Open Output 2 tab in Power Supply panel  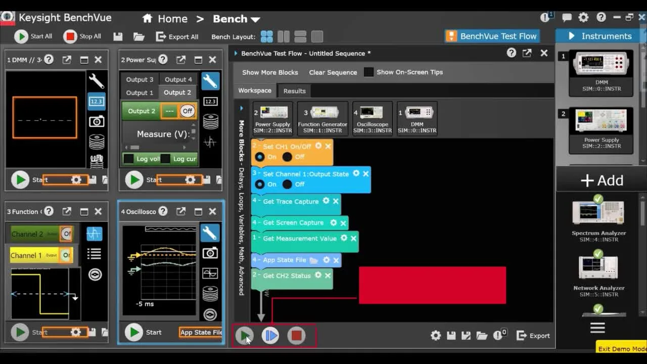pyautogui.click(x=177, y=93)
